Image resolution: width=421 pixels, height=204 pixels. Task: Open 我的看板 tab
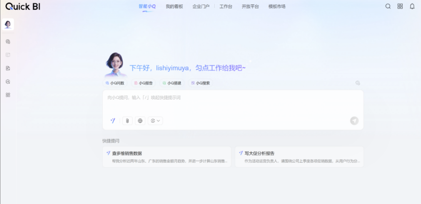pos(174,6)
